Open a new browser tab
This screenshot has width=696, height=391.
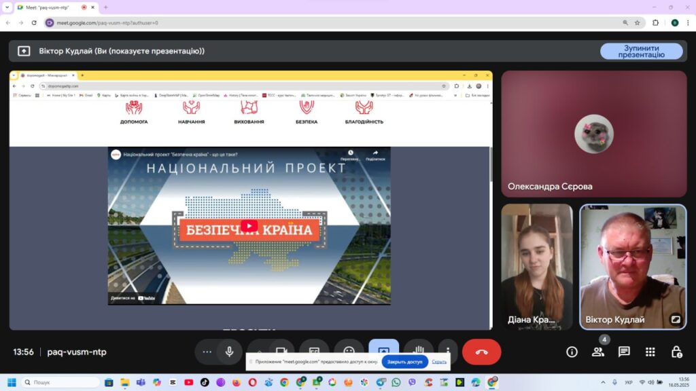point(105,7)
